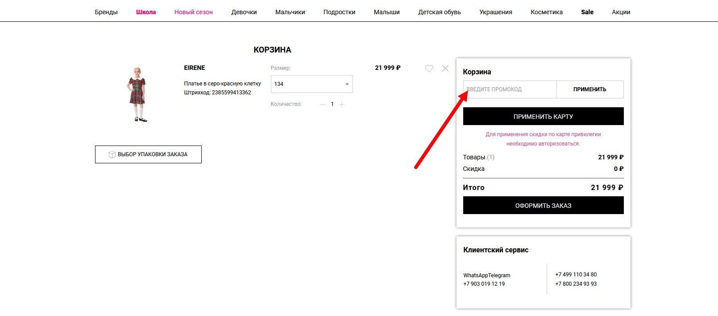The image size is (718, 316).
Task: Navigate to the Sale section
Action: [587, 12]
